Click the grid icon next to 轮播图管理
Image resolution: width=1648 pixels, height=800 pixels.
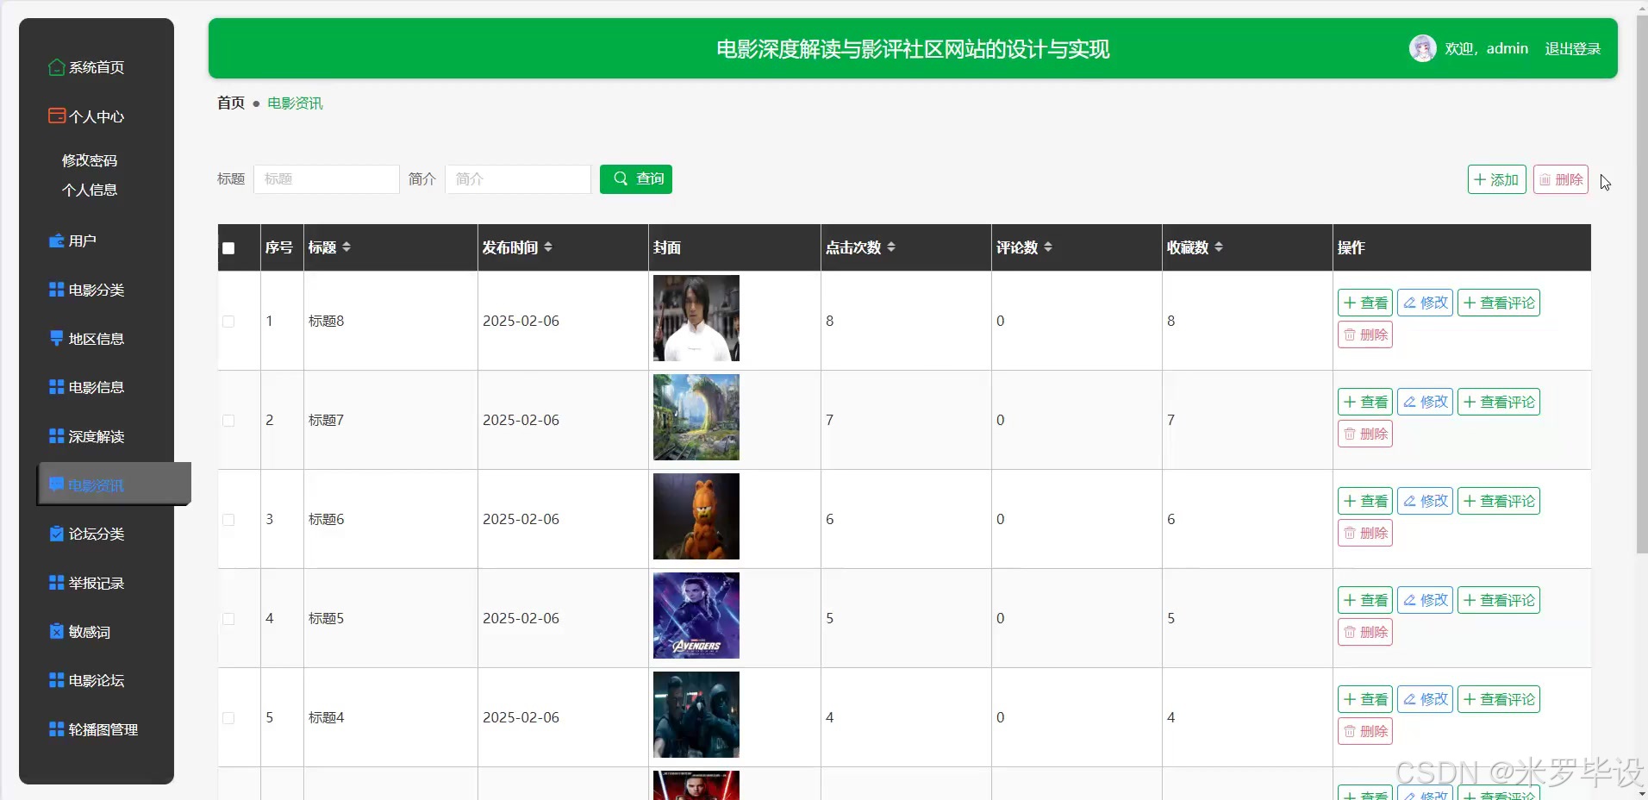click(57, 729)
